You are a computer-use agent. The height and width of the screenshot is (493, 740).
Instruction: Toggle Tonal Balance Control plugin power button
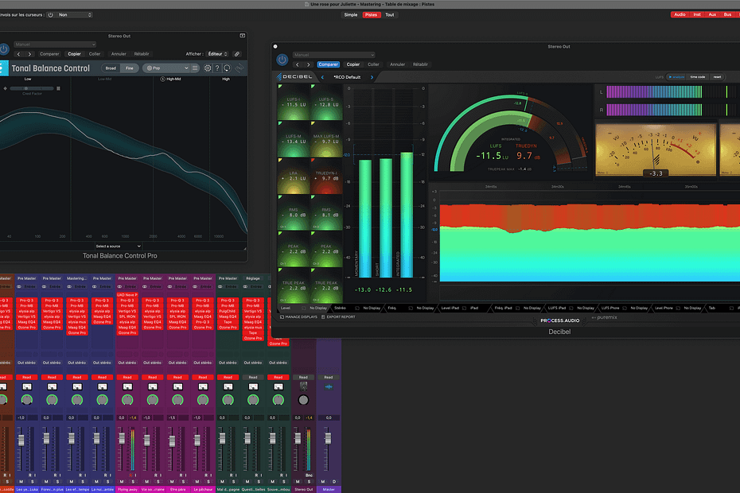[4, 49]
